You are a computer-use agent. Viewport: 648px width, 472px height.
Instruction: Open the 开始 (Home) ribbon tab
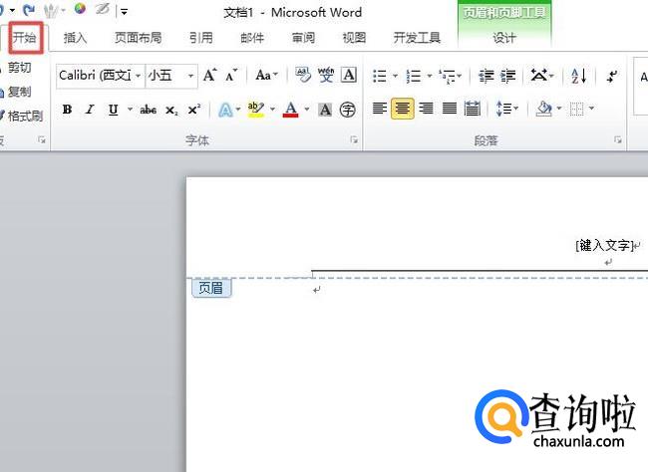click(x=25, y=38)
